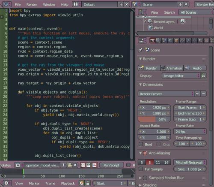
Task: Click the 50% resolution percentage slider
Action: (154, 119)
